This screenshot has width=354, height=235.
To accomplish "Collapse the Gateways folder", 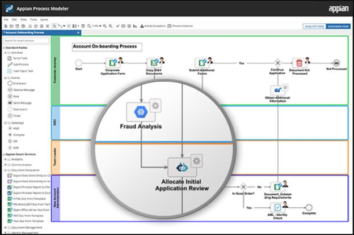I will tap(6, 123).
